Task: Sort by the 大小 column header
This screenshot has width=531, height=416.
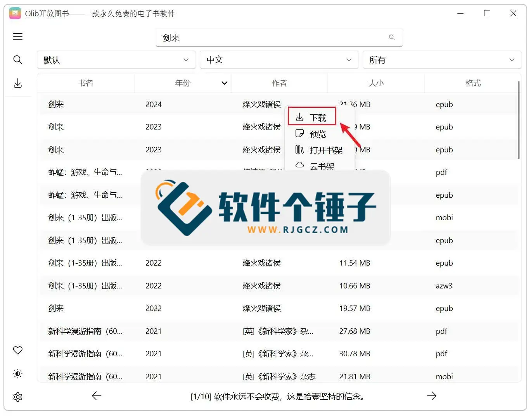Action: (376, 83)
